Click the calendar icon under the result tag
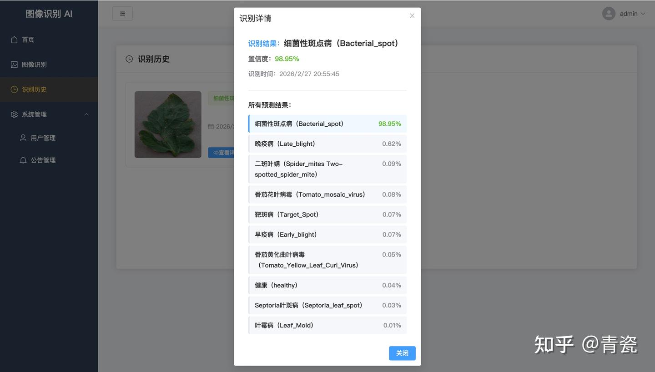The width and height of the screenshot is (655, 372). coord(211,126)
